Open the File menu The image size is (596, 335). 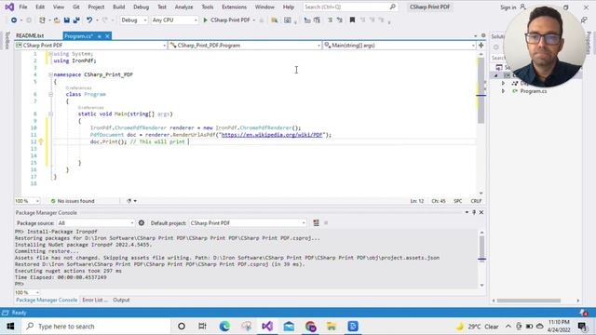[x=22, y=7]
